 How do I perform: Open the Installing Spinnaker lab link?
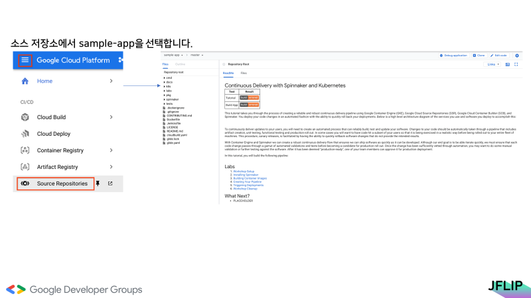point(246,175)
